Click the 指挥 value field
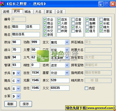This screenshot has height=111, width=116. click(16, 57)
